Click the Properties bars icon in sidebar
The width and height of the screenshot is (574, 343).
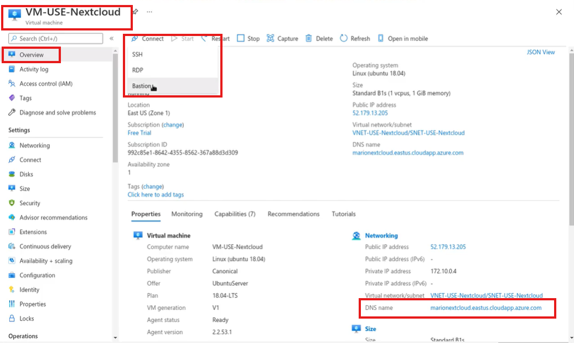pyautogui.click(x=12, y=304)
